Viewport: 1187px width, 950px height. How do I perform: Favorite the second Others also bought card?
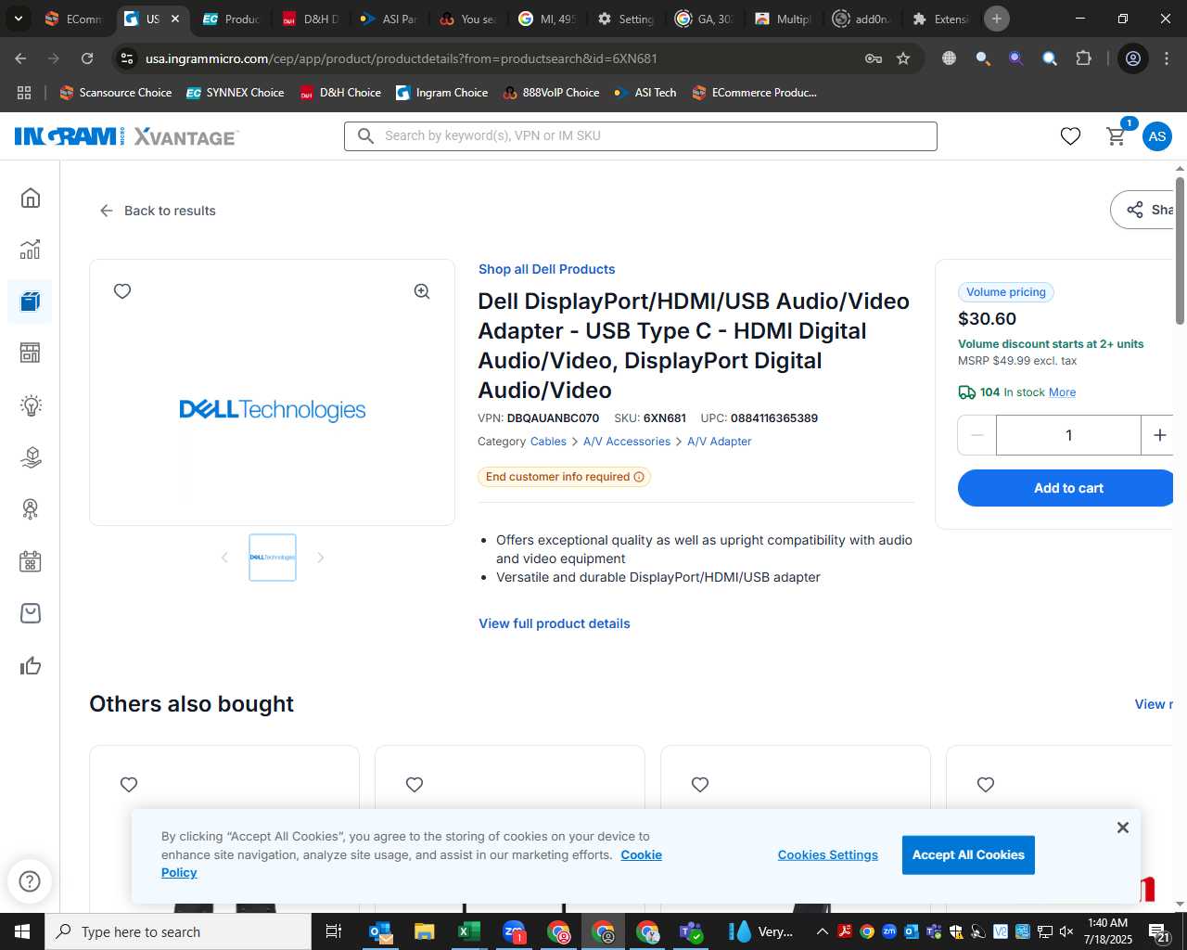coord(415,785)
